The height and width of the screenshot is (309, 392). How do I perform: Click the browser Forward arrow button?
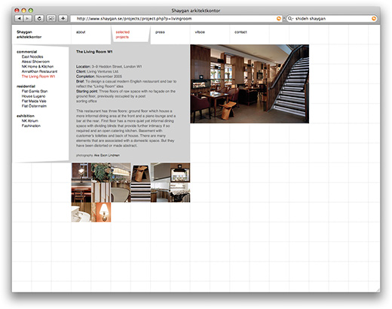point(27,18)
